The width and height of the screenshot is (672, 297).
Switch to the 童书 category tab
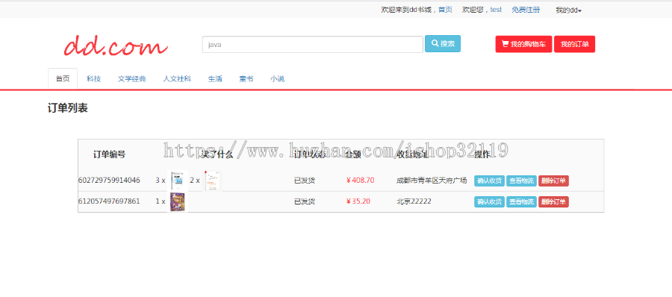click(x=246, y=79)
